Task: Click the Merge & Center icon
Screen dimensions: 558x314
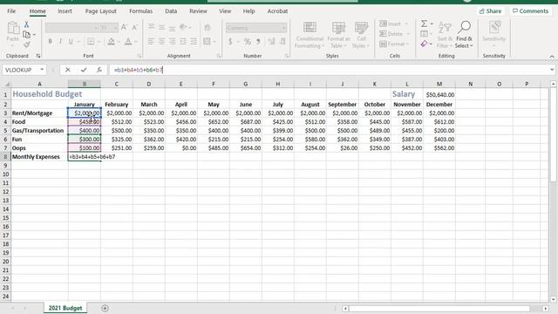Action: tap(207, 41)
